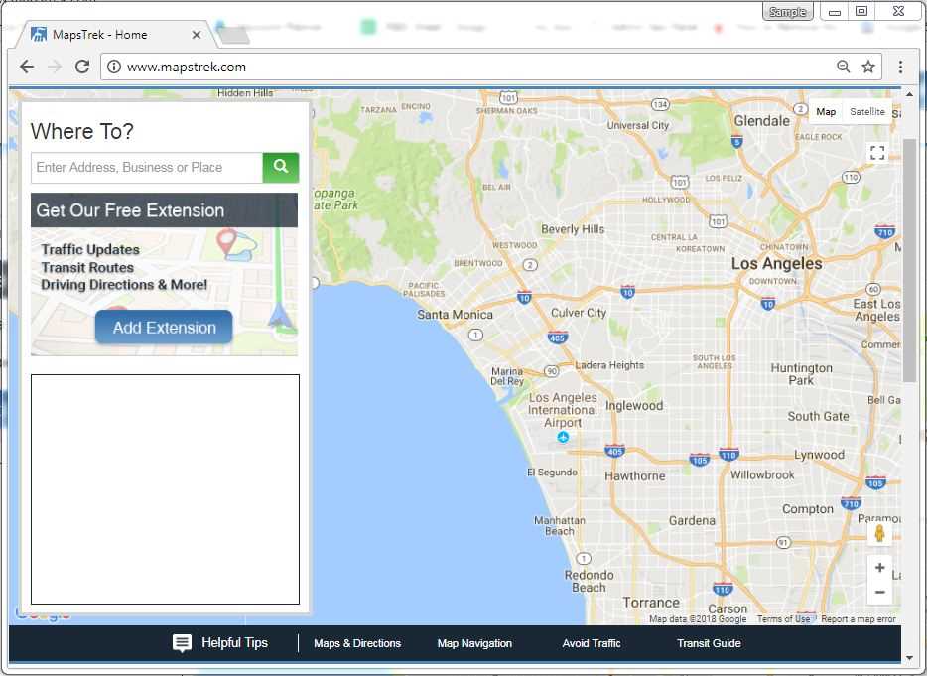Screen dimensions: 927x676
Task: Open Maps & Directions footer link
Action: 357,643
